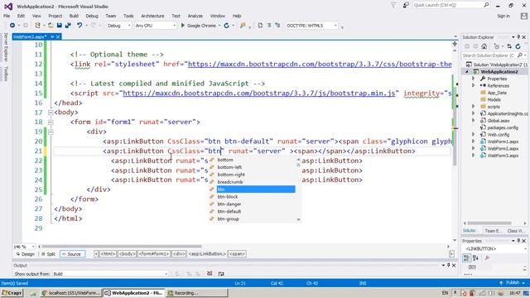
Task: Click the Sign in link
Action: click(x=503, y=16)
